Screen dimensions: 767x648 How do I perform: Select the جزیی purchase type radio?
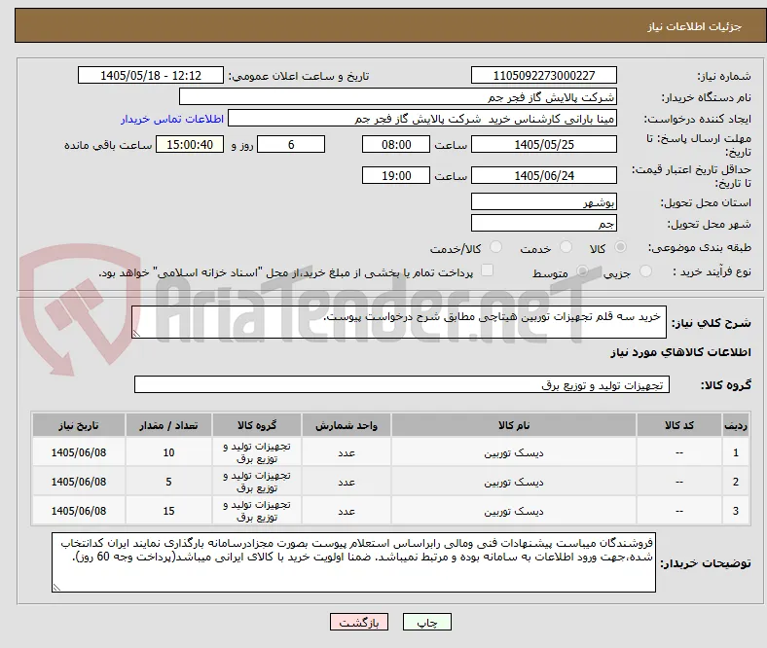pos(645,270)
